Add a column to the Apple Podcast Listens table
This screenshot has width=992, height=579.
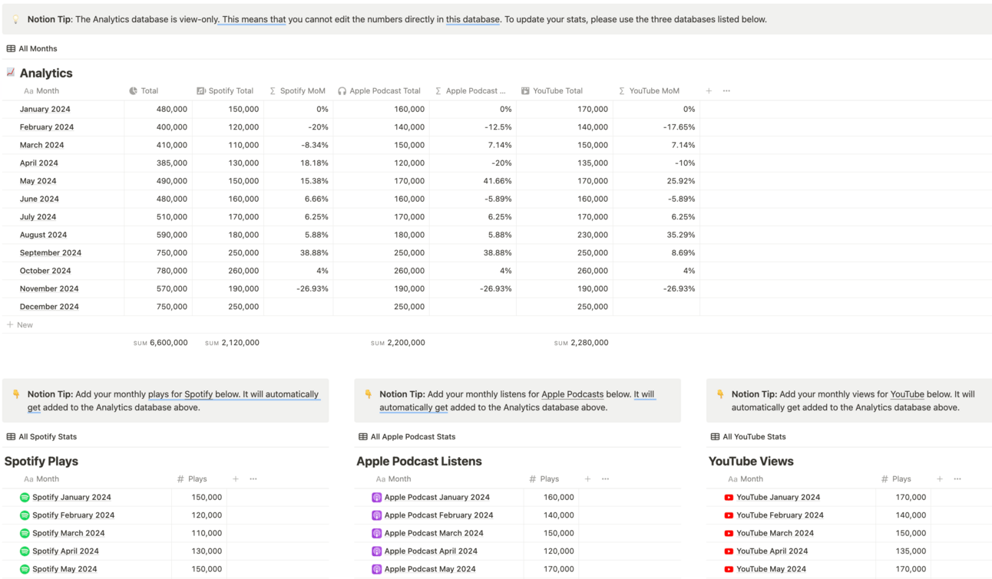pos(587,479)
